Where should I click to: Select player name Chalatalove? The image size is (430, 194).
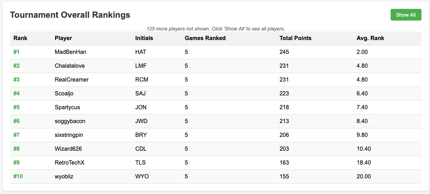point(70,66)
